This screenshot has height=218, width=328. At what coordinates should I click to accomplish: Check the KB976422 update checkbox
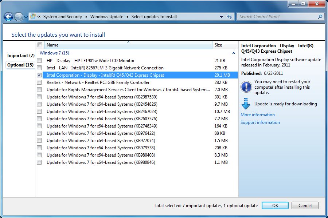[39, 133]
